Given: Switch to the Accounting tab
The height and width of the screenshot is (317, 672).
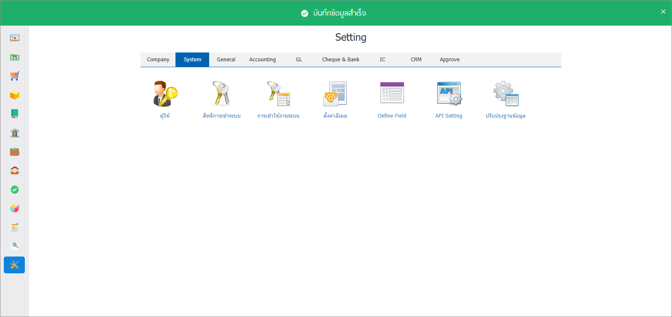Looking at the screenshot, I should [x=262, y=60].
